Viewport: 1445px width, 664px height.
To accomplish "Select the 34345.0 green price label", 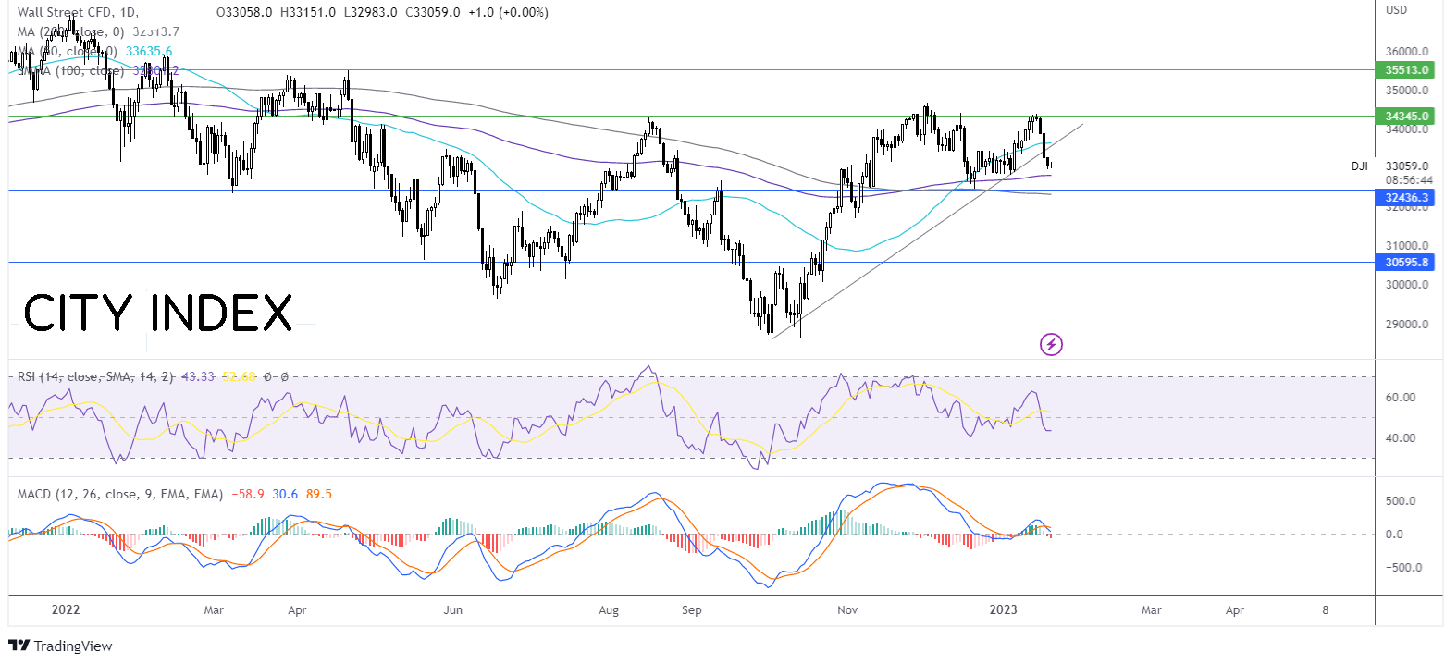I will (1409, 117).
